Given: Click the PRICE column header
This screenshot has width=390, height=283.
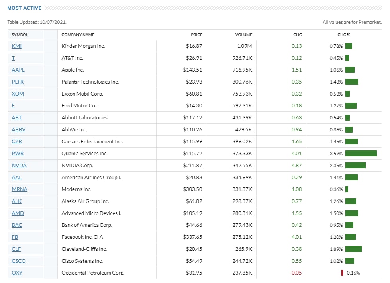Looking at the screenshot, I should [x=196, y=35].
